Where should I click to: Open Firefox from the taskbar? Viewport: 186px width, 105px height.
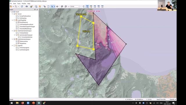(x=23, y=103)
